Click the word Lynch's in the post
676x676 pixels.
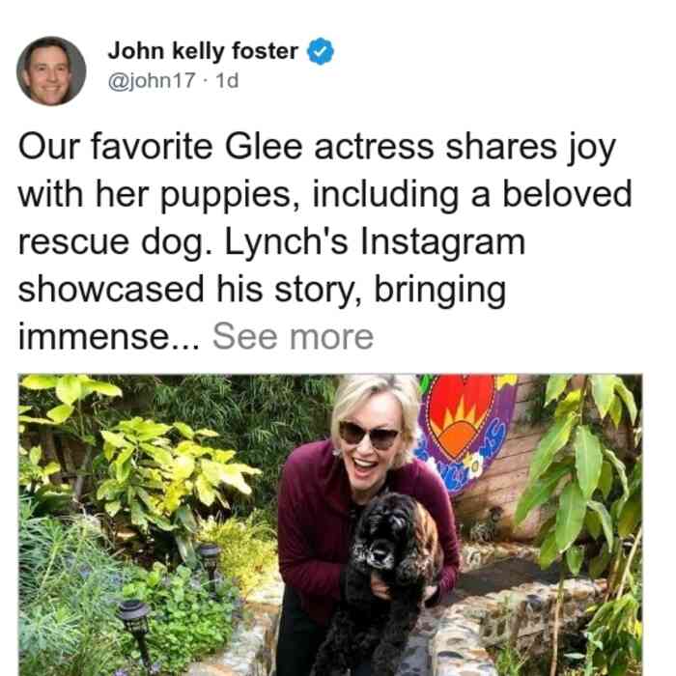(x=286, y=242)
